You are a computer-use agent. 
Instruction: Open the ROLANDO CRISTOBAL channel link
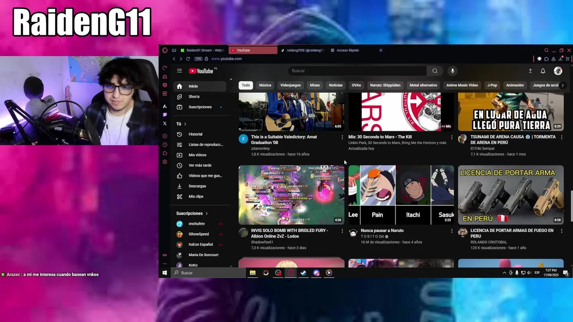[x=488, y=242]
